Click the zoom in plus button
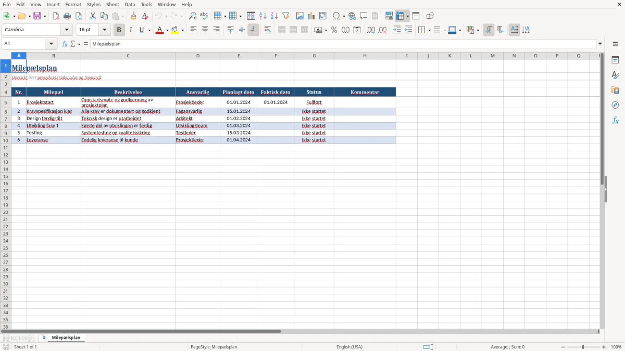This screenshot has height=351, width=625. pyautogui.click(x=604, y=347)
